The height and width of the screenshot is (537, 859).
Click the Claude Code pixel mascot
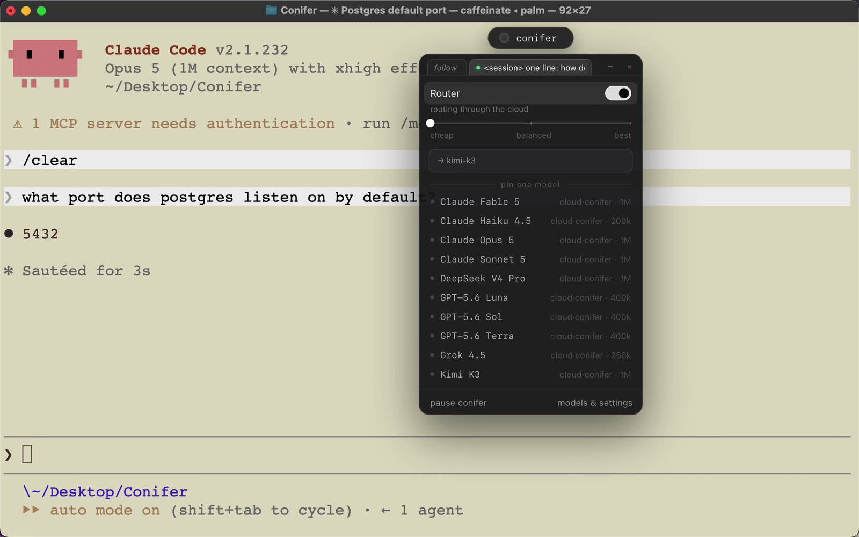coord(45,63)
